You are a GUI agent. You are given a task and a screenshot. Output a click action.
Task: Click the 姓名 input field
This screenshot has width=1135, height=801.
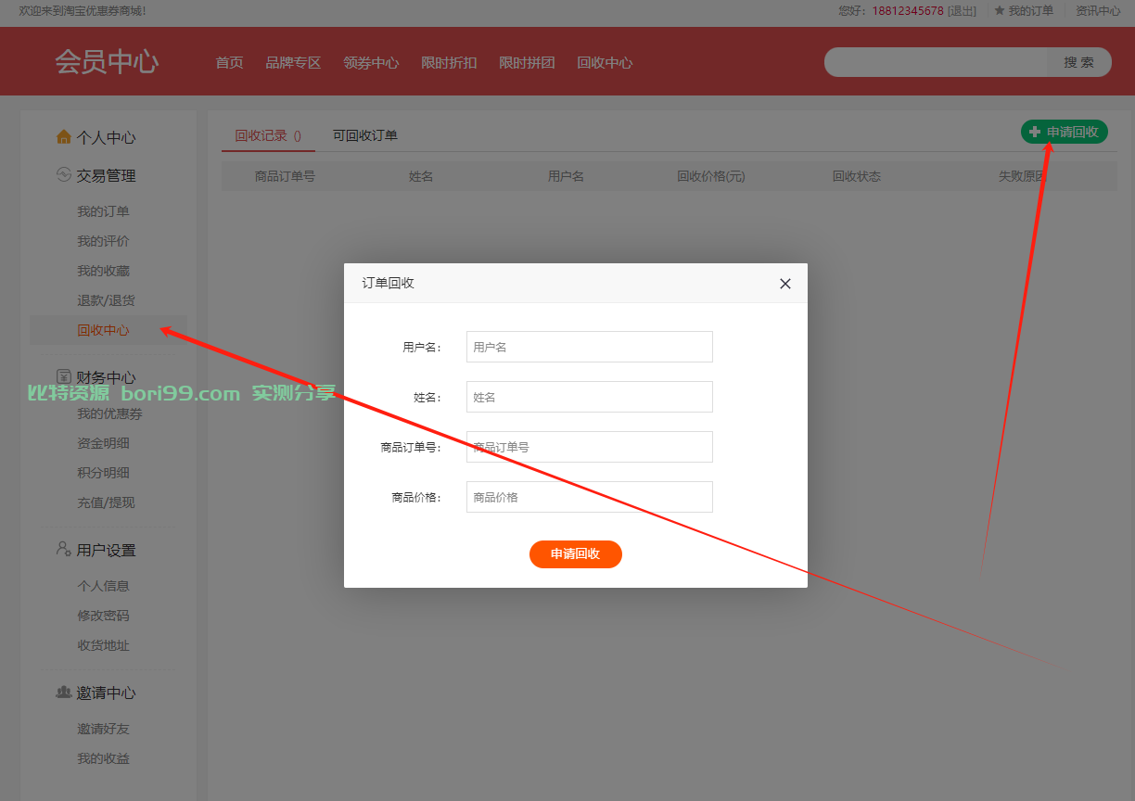coord(590,397)
